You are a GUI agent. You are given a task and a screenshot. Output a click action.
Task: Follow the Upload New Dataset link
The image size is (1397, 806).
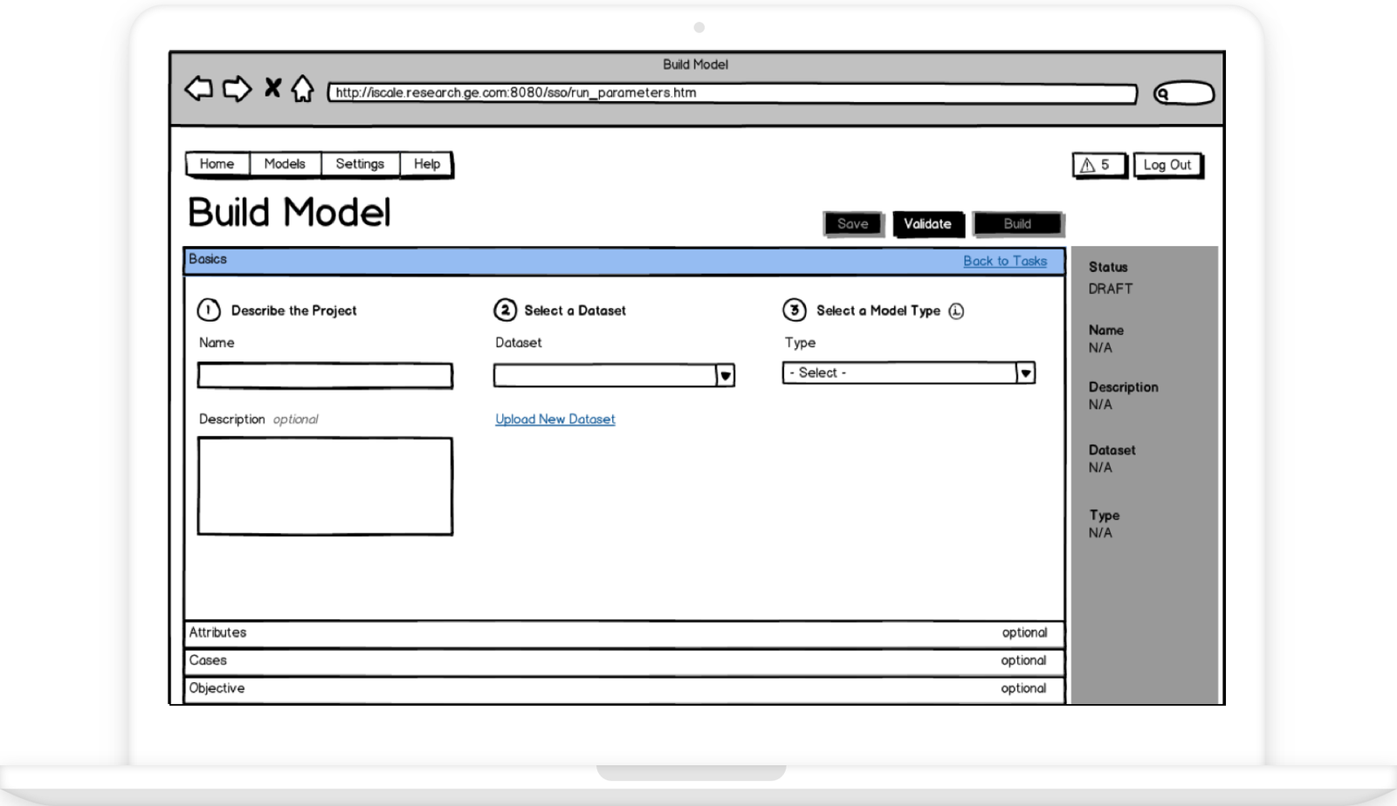point(555,420)
